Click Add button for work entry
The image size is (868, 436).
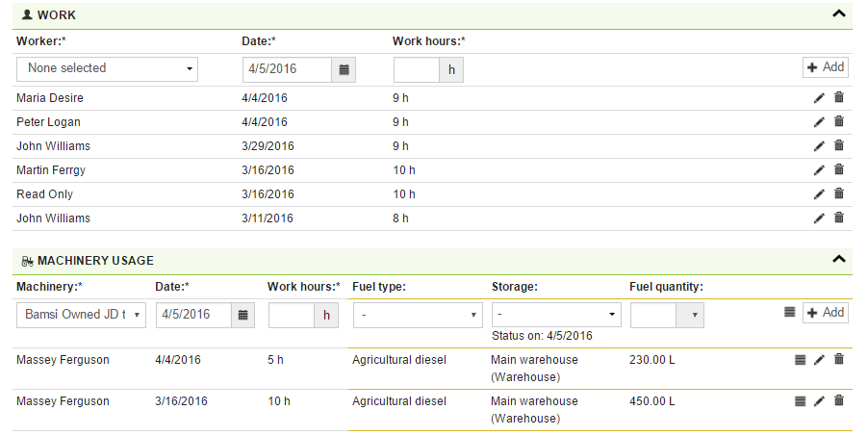pyautogui.click(x=826, y=67)
